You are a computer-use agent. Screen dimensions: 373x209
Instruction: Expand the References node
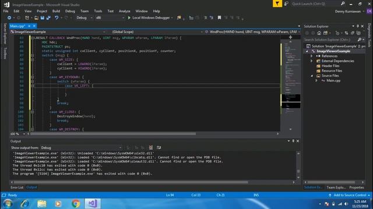point(311,56)
